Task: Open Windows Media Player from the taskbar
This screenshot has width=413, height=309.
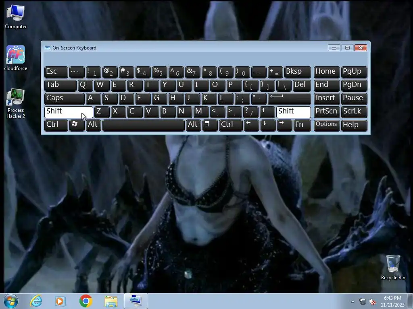Action: click(x=60, y=301)
